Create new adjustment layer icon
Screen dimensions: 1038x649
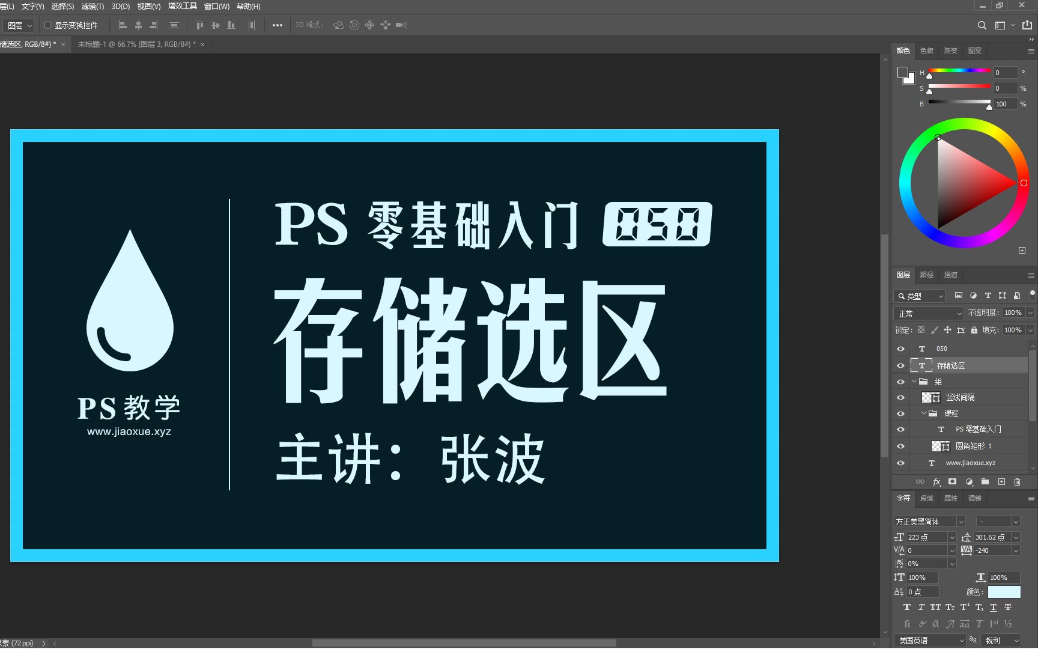coord(969,482)
